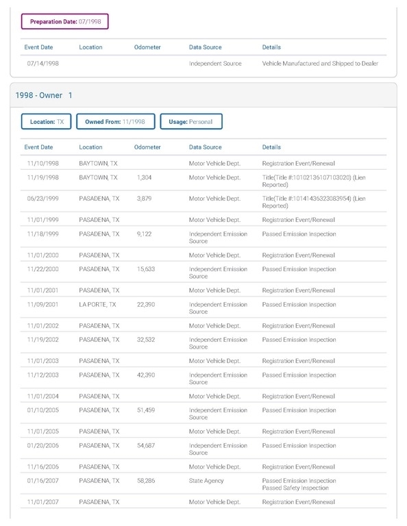The width and height of the screenshot is (407, 526).
Task: Click the Event Date column header in Owner 1 table
Action: pos(38,147)
